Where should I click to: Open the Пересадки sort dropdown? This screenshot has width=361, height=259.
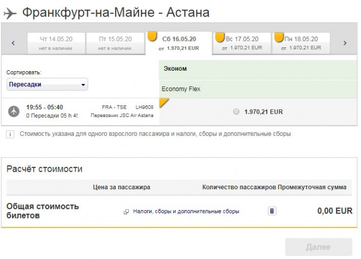[47, 84]
